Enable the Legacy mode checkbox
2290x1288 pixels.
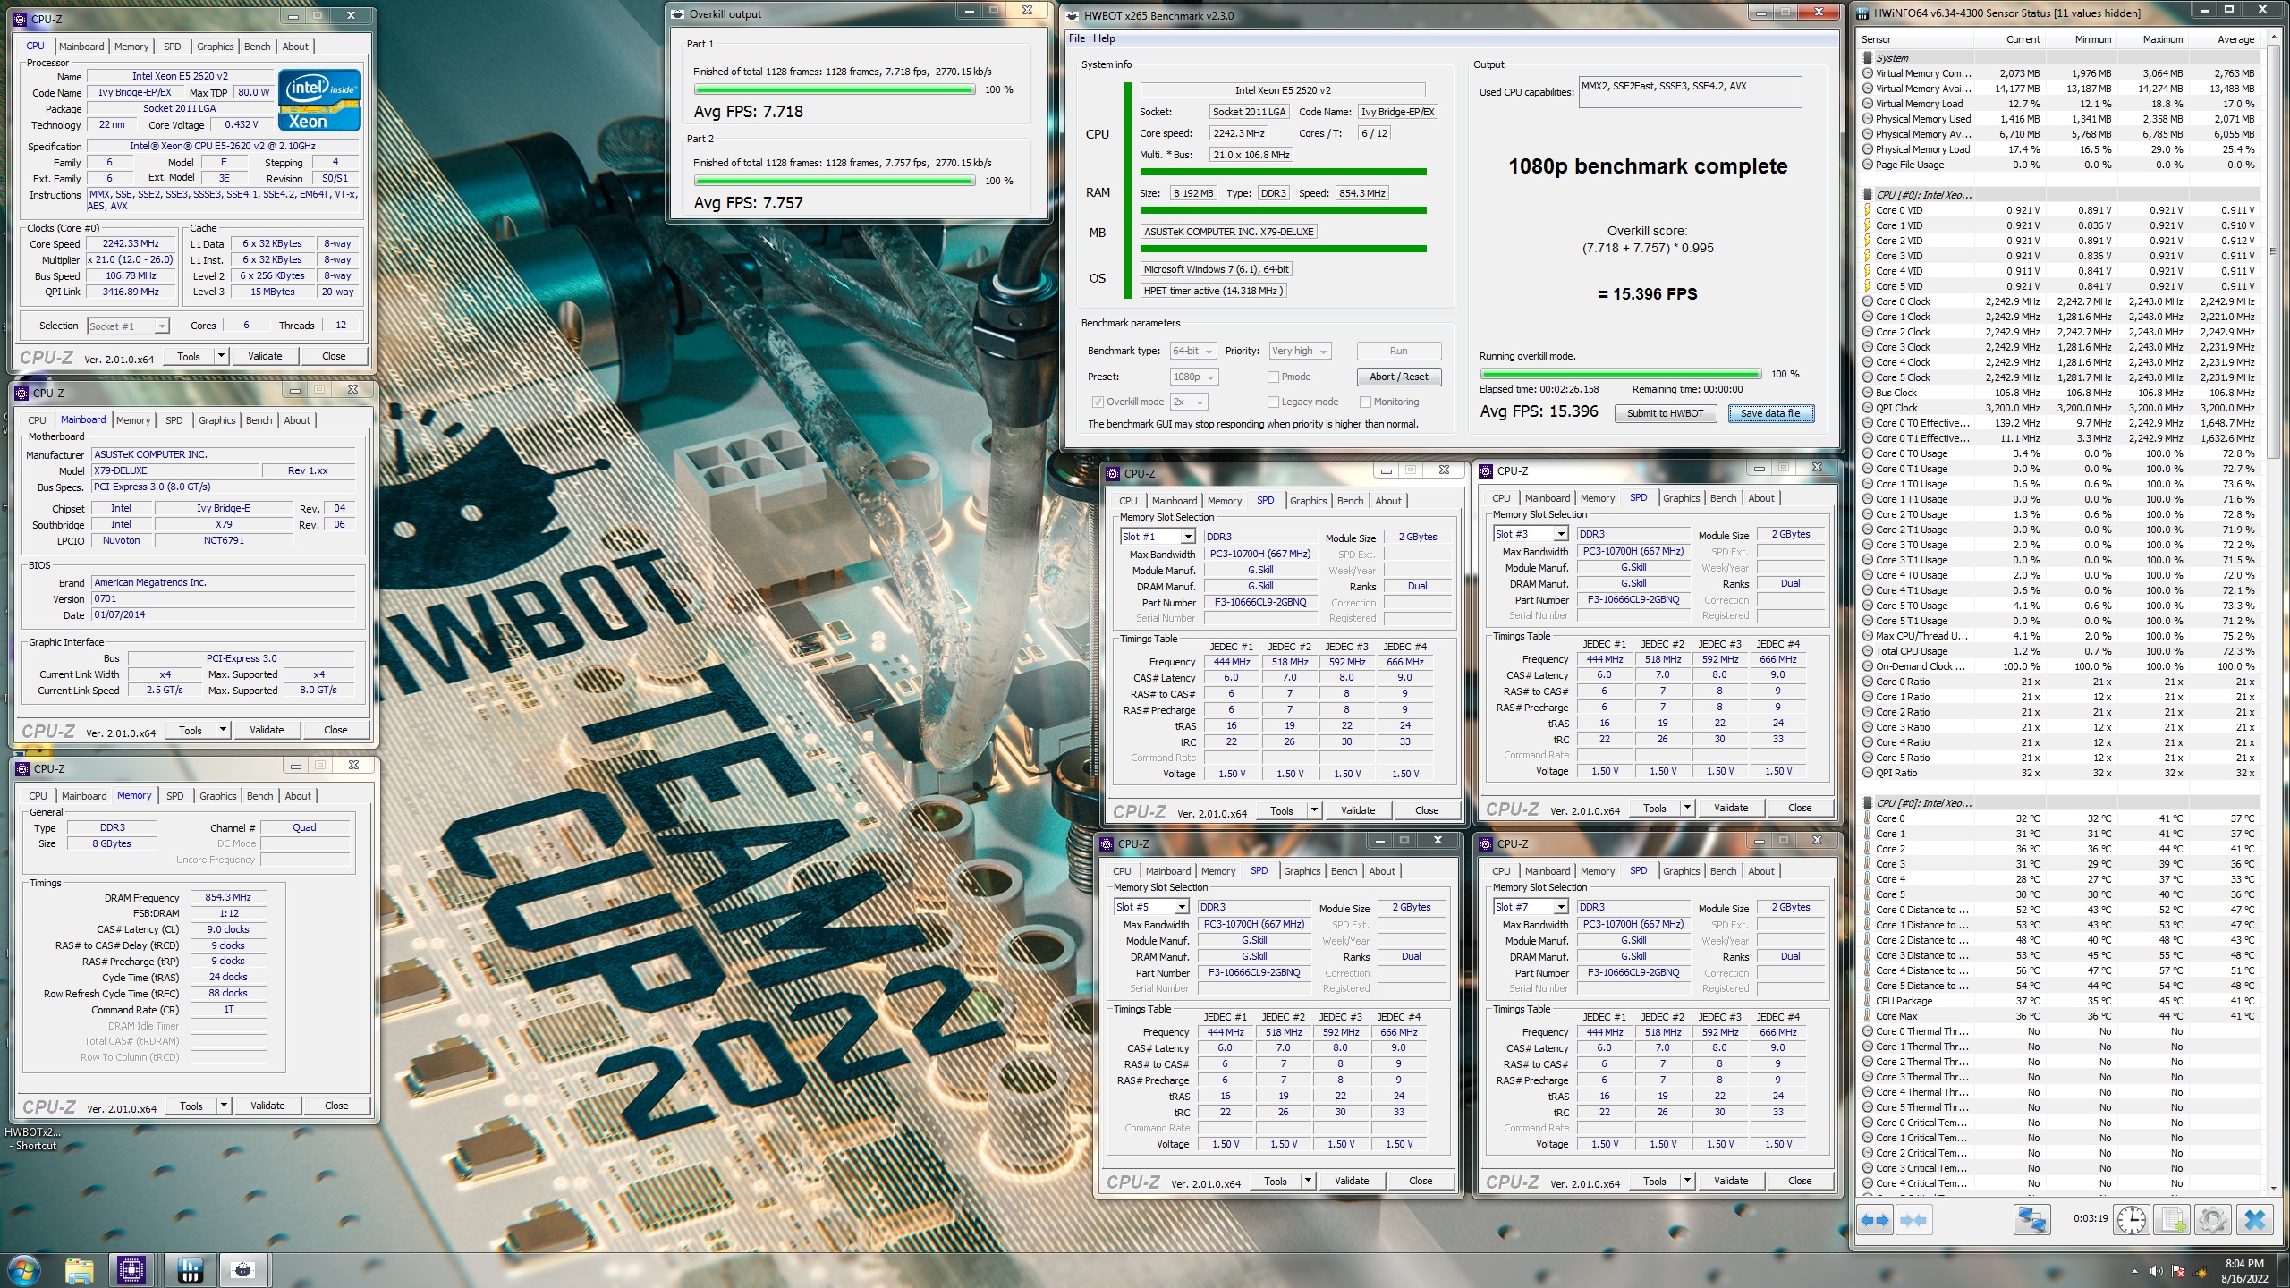[x=1273, y=402]
